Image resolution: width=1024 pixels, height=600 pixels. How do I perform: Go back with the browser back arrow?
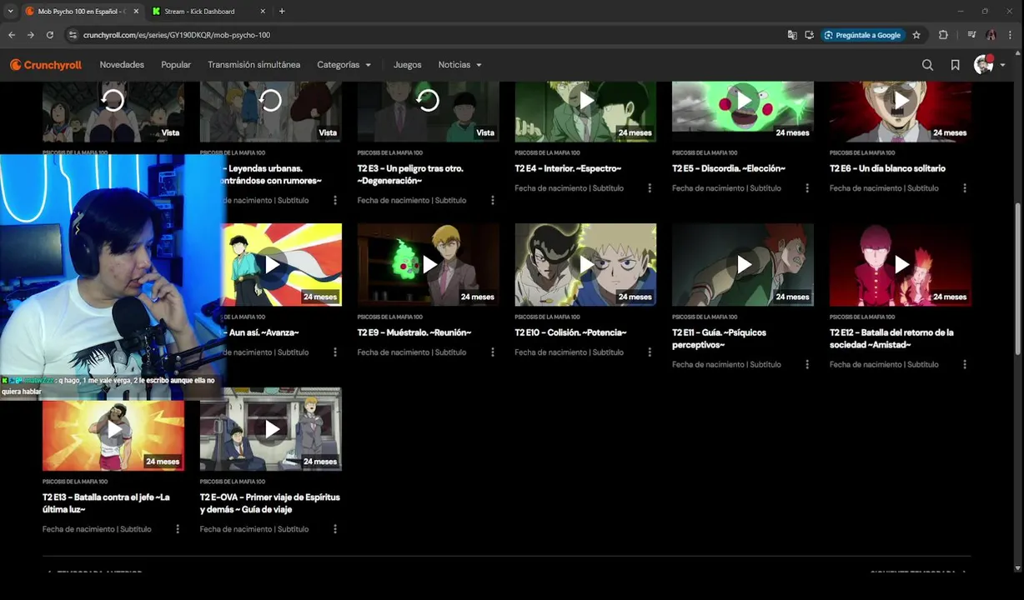click(x=12, y=35)
